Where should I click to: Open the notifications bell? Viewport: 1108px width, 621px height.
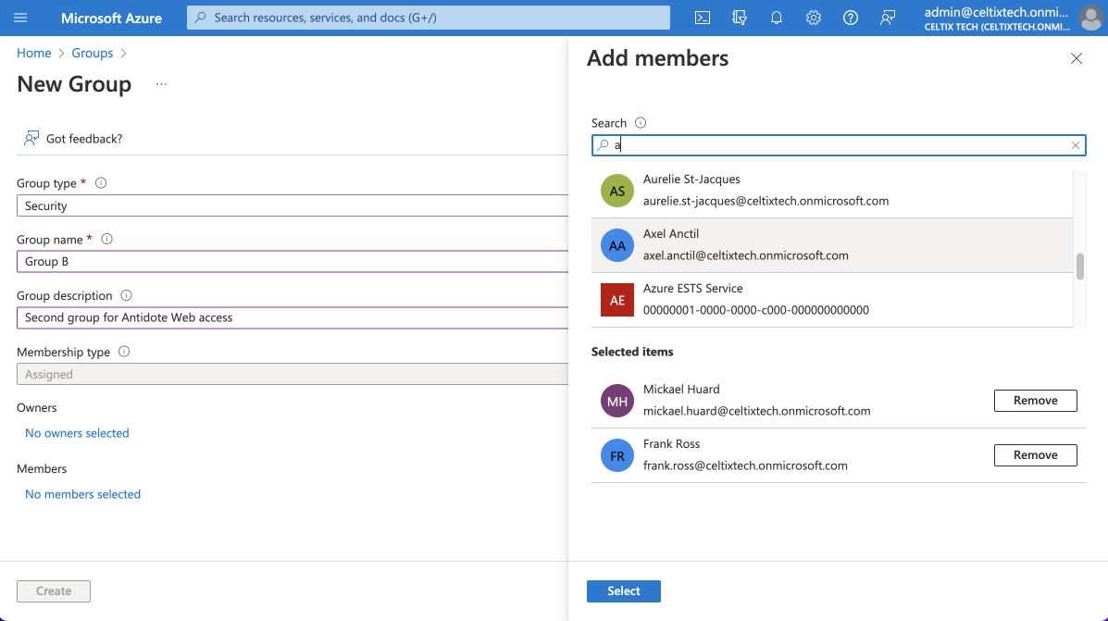tap(777, 18)
